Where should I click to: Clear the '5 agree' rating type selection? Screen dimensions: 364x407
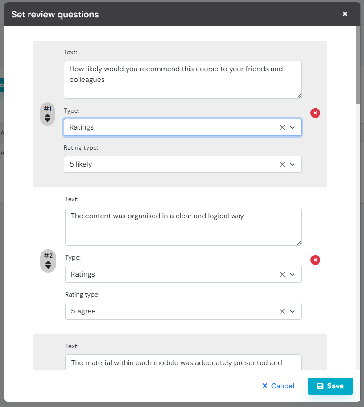[282, 311]
